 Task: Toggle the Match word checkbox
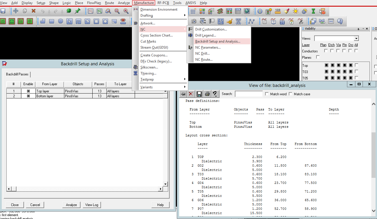click(267, 94)
